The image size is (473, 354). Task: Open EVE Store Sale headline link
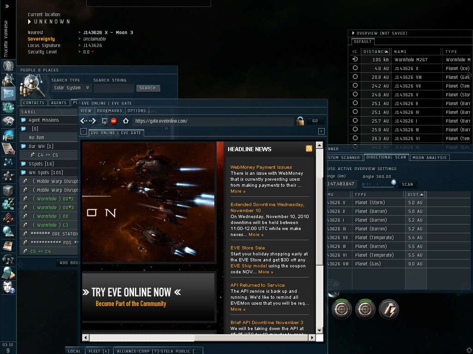(248, 248)
